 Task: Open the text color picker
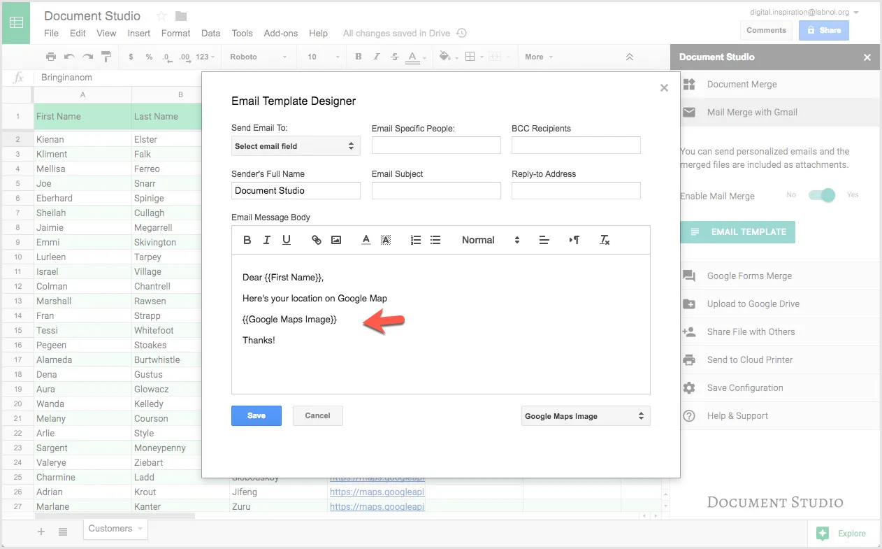point(366,239)
